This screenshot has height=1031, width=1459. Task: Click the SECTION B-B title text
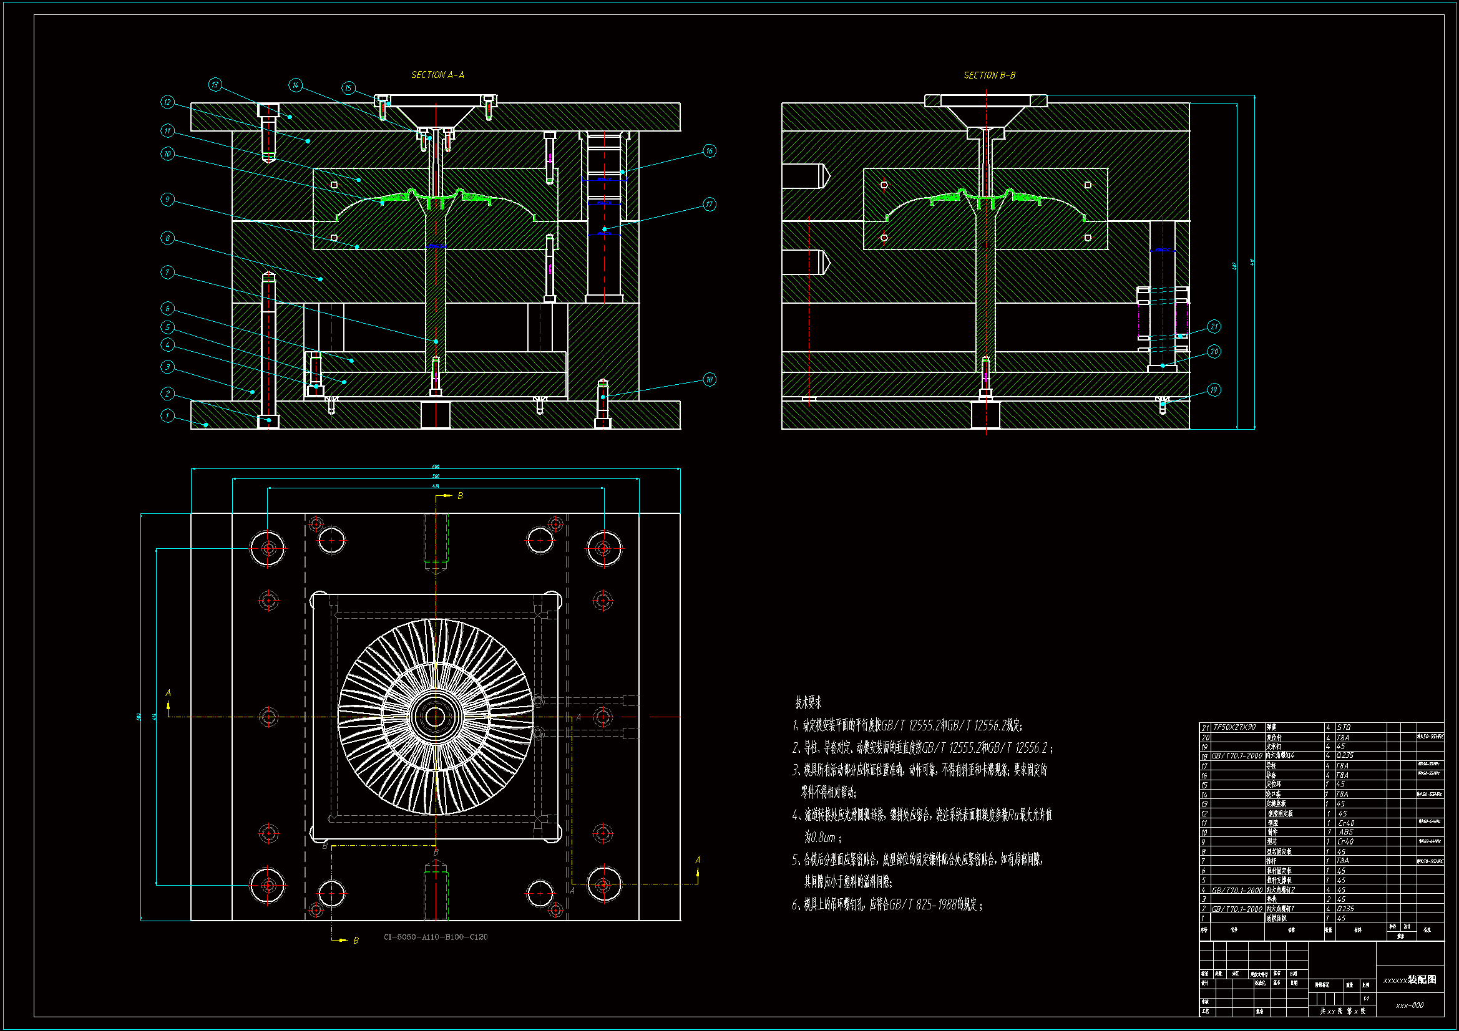tap(989, 75)
